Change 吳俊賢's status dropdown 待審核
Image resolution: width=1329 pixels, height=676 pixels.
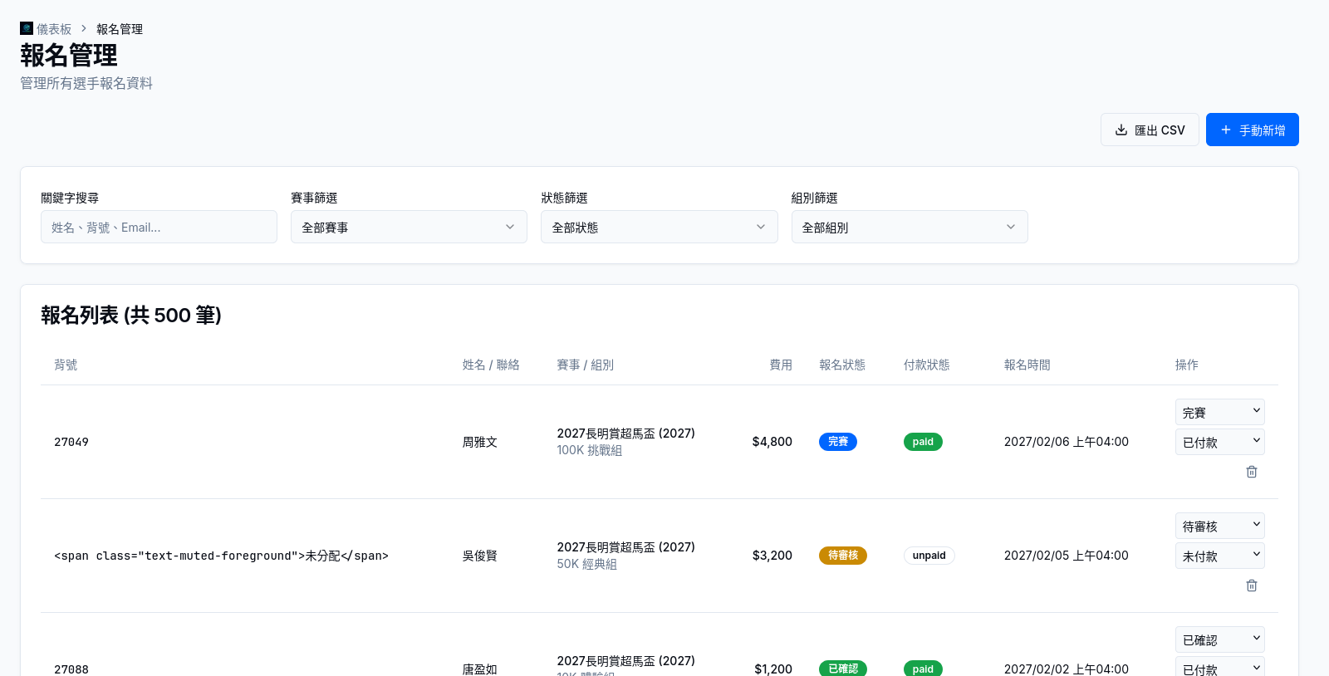1219,526
